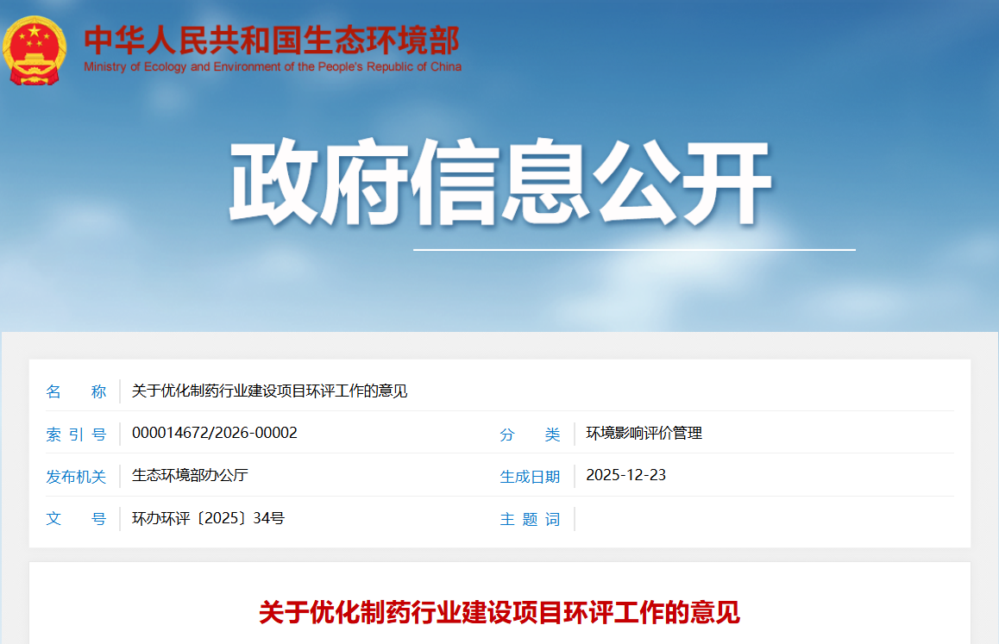
Task: Click the document number 环办环评〔2025〕34号
Action: pos(208,518)
